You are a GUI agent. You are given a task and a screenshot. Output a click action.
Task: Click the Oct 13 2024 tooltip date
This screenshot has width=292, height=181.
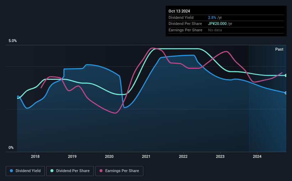(179, 11)
